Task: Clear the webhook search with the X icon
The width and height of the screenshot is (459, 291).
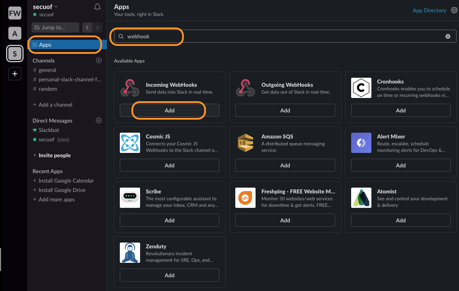Action: click(x=448, y=36)
